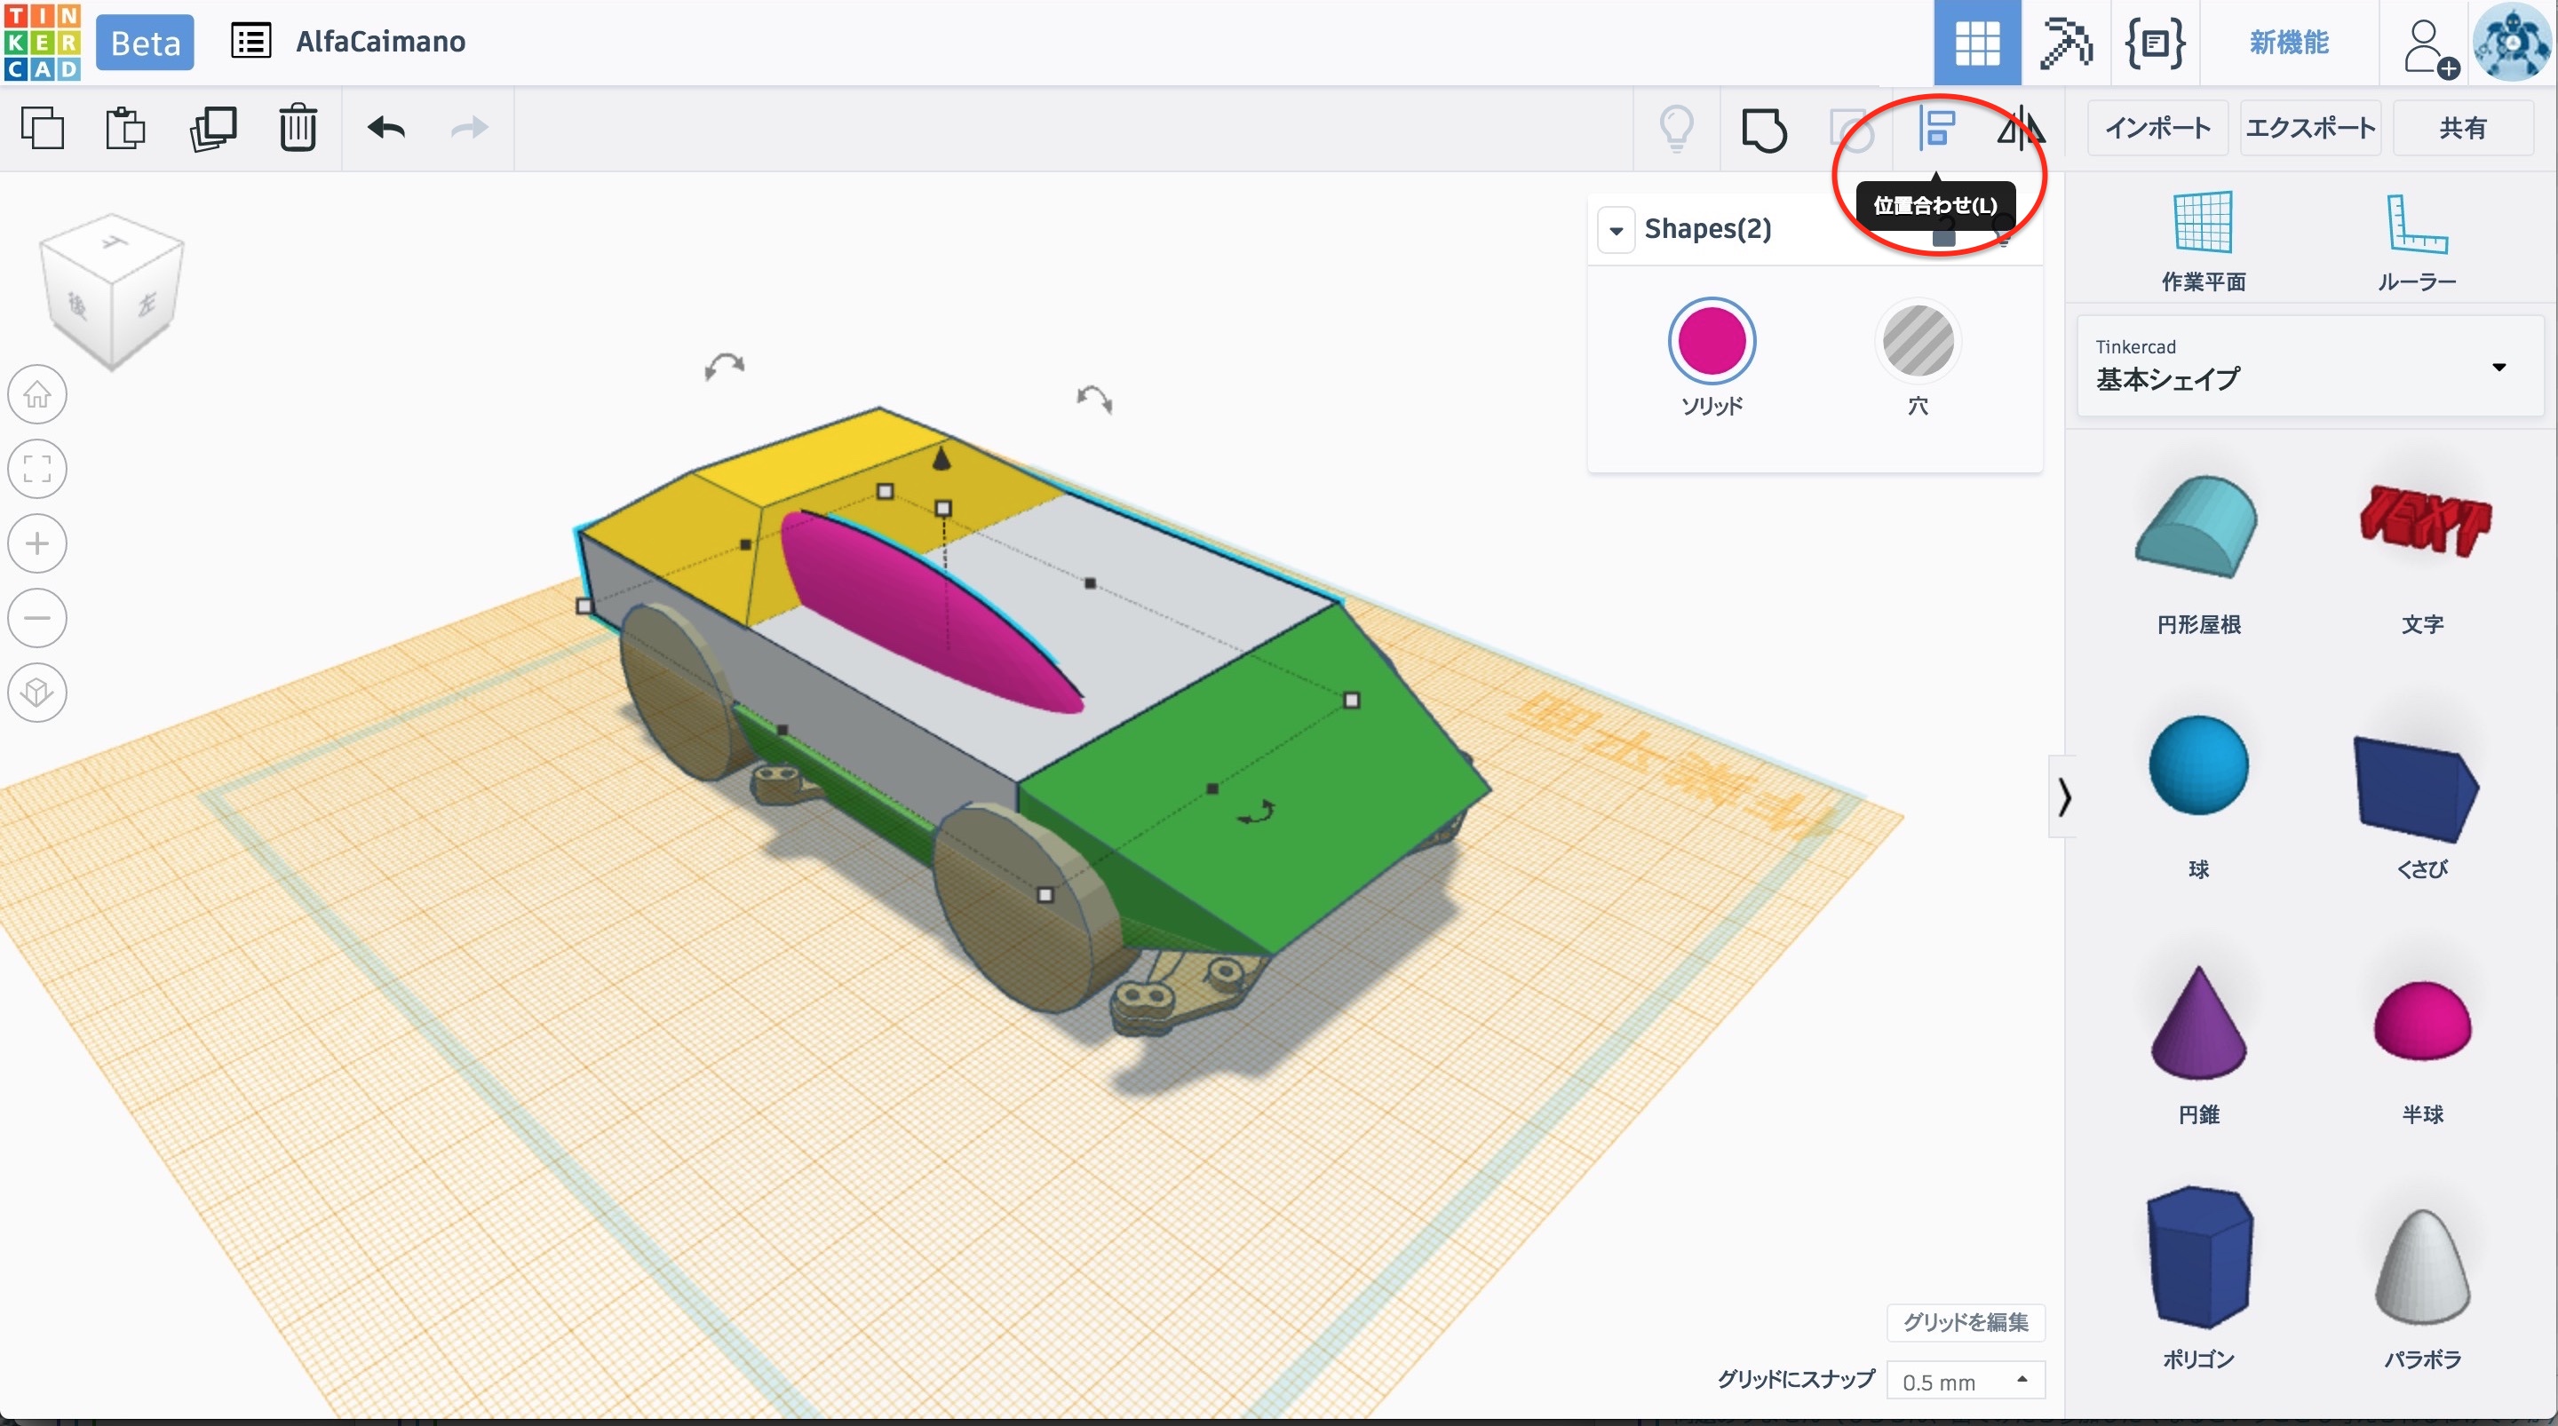Click the Duplicate and repeat icon
The height and width of the screenshot is (1426, 2558).
coord(212,128)
